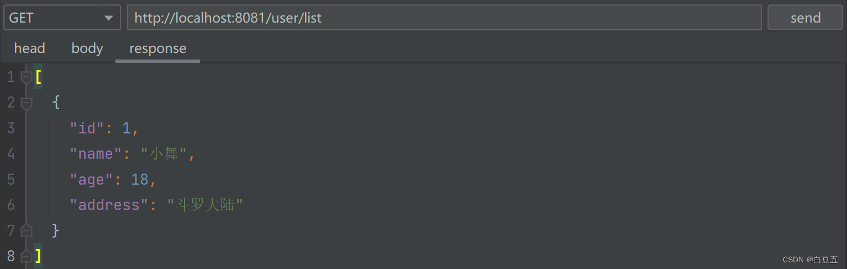
Task: Click the age value 18
Action: (139, 180)
